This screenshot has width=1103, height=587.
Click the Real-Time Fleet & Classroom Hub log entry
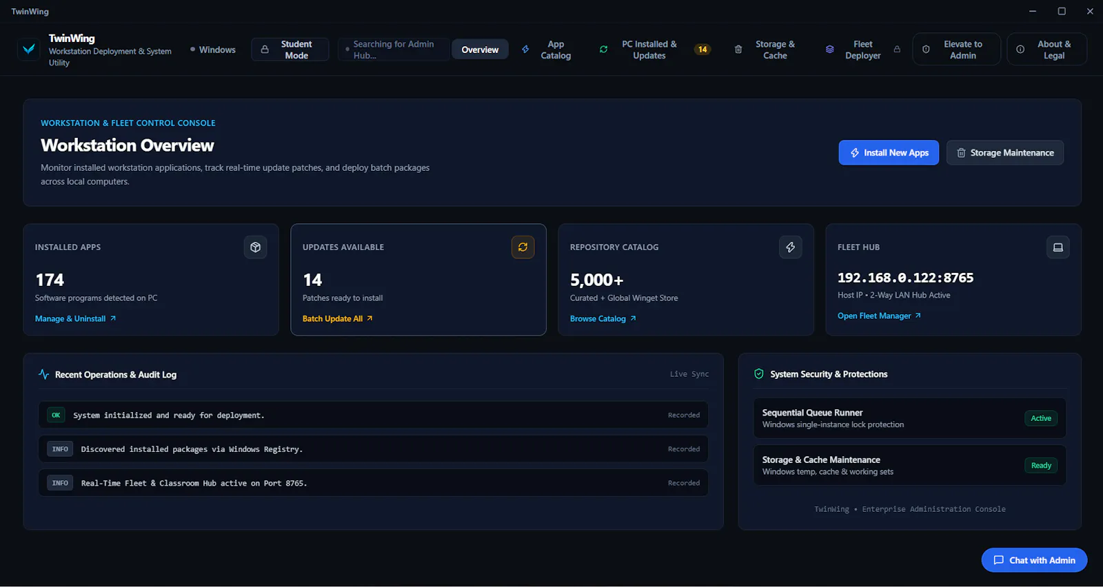coord(373,483)
